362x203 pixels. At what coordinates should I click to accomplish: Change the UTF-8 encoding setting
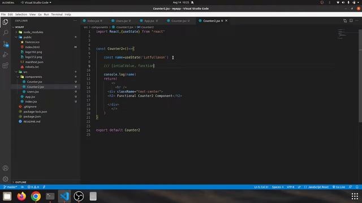click(x=290, y=187)
